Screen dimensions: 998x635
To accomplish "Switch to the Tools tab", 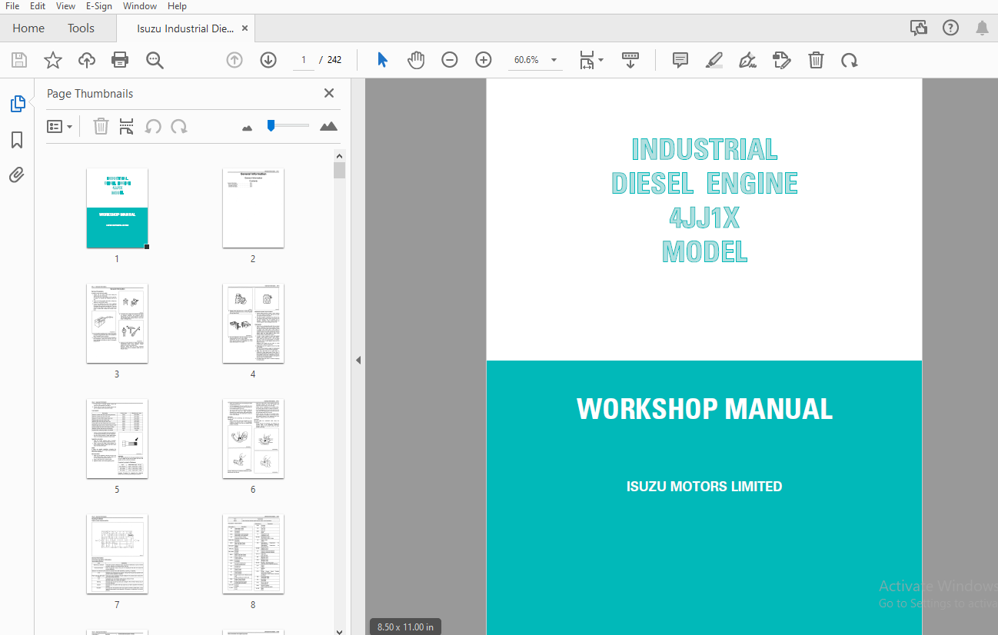I will pyautogui.click(x=81, y=28).
